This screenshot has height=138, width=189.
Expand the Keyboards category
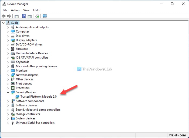pos(8,62)
